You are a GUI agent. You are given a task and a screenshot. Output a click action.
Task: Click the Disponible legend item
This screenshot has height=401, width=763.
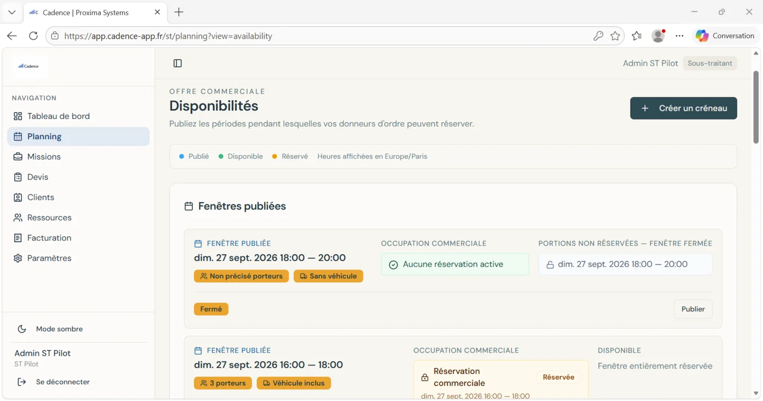coord(240,156)
